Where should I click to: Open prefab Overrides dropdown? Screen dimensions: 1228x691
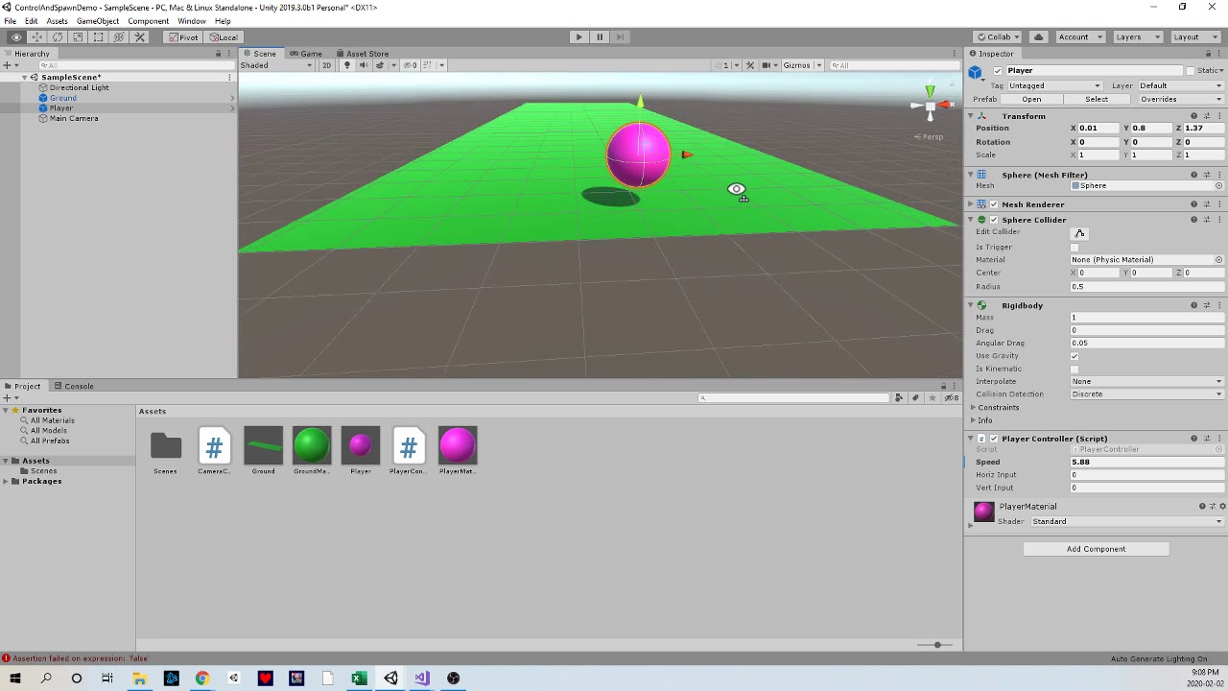[x=1180, y=100]
